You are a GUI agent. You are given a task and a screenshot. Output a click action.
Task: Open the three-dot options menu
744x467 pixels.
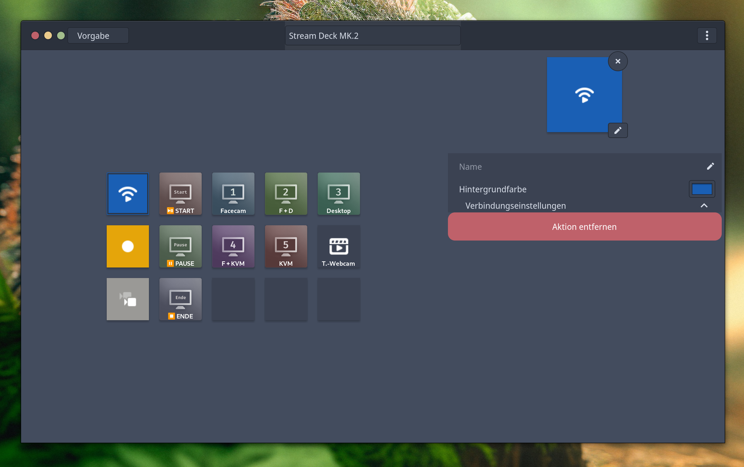(x=706, y=36)
